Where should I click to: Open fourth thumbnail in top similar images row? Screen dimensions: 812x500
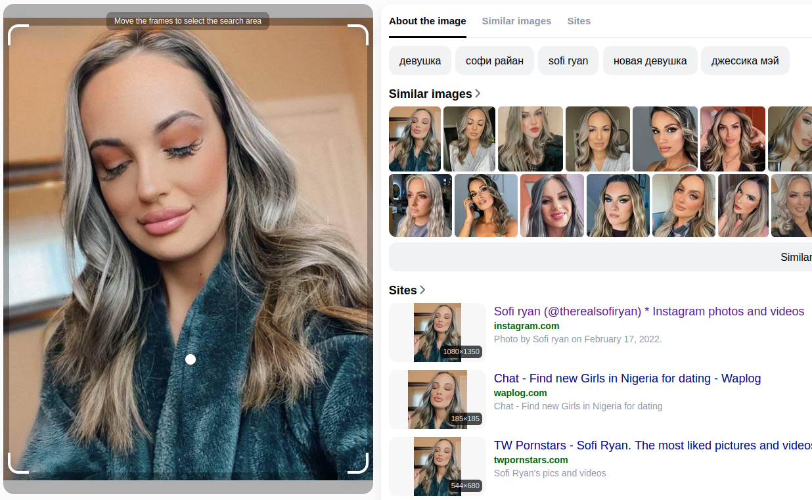pyautogui.click(x=598, y=139)
